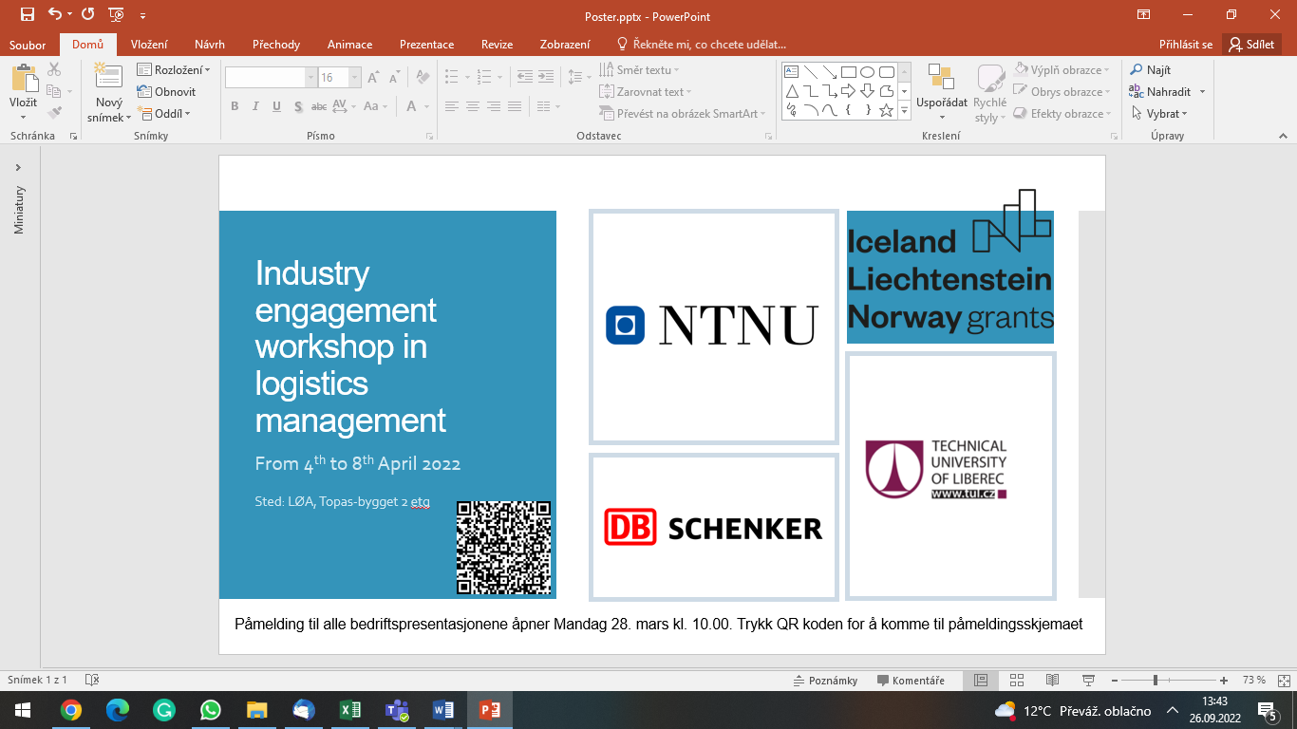Viewport: 1297px width, 729px height.
Task: Expand the Rozložení layout dropdown
Action: [x=174, y=70]
